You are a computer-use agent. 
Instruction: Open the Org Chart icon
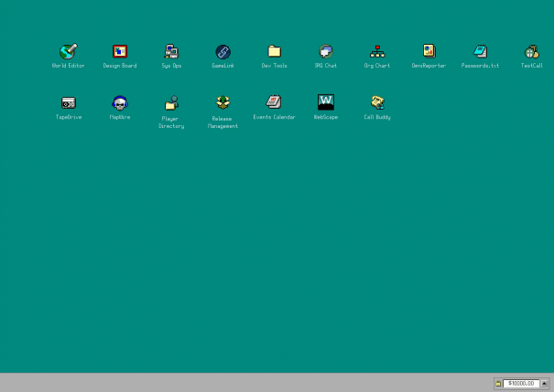click(377, 52)
